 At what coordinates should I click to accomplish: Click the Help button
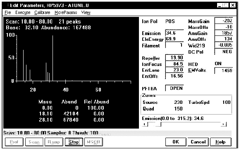point(220,142)
